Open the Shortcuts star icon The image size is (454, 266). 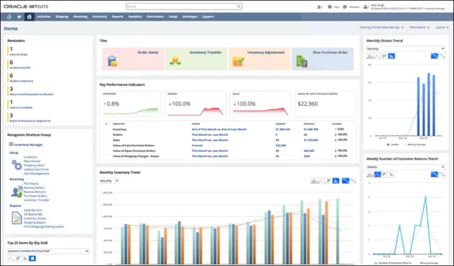click(19, 17)
